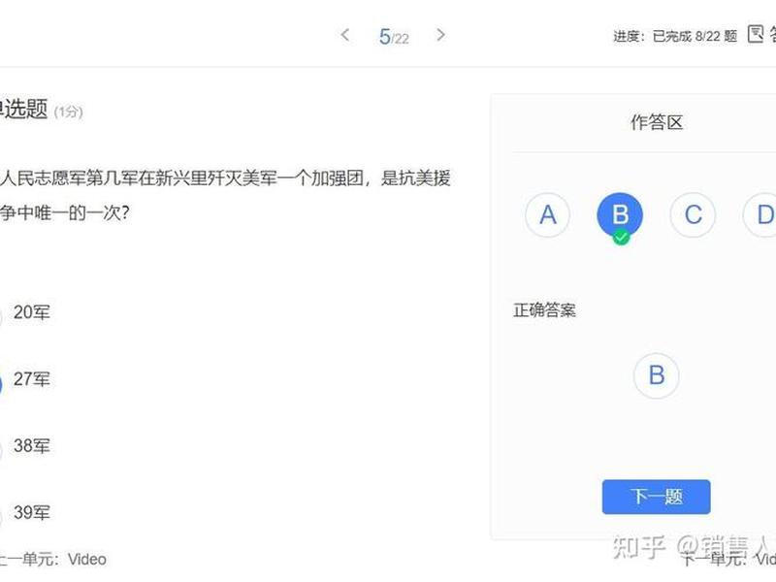Open next unit Video link

[x=728, y=560]
